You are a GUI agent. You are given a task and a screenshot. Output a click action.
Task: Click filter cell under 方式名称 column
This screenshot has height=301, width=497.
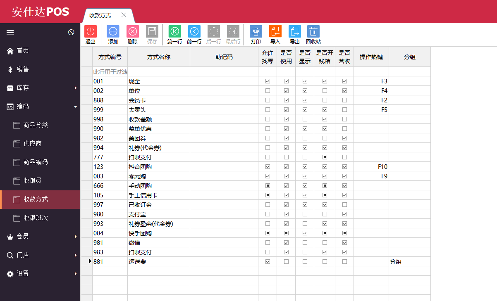[159, 72]
